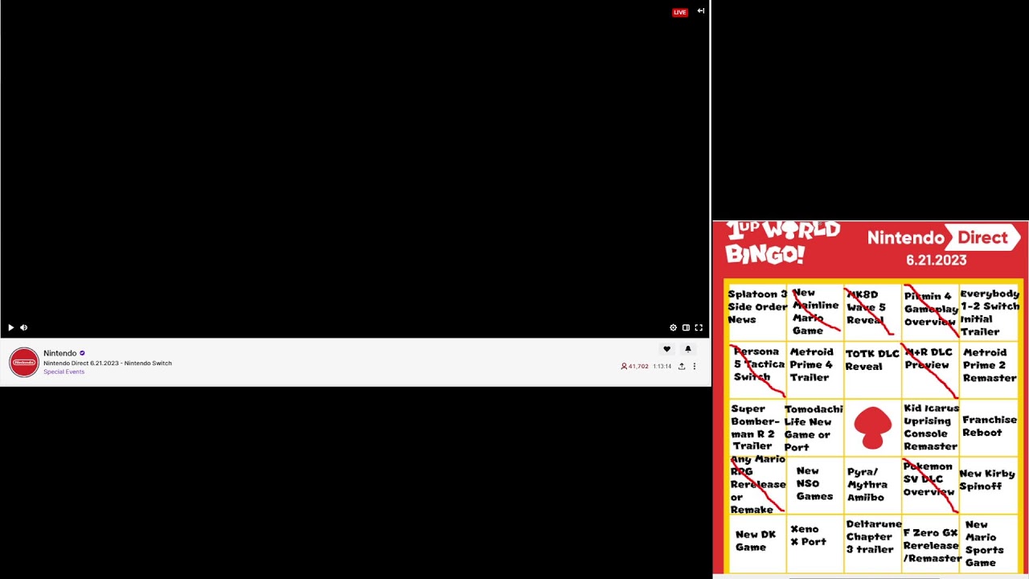Select the Metroid Prime 2 Remaster square
This screenshot has width=1029, height=579.
990,370
